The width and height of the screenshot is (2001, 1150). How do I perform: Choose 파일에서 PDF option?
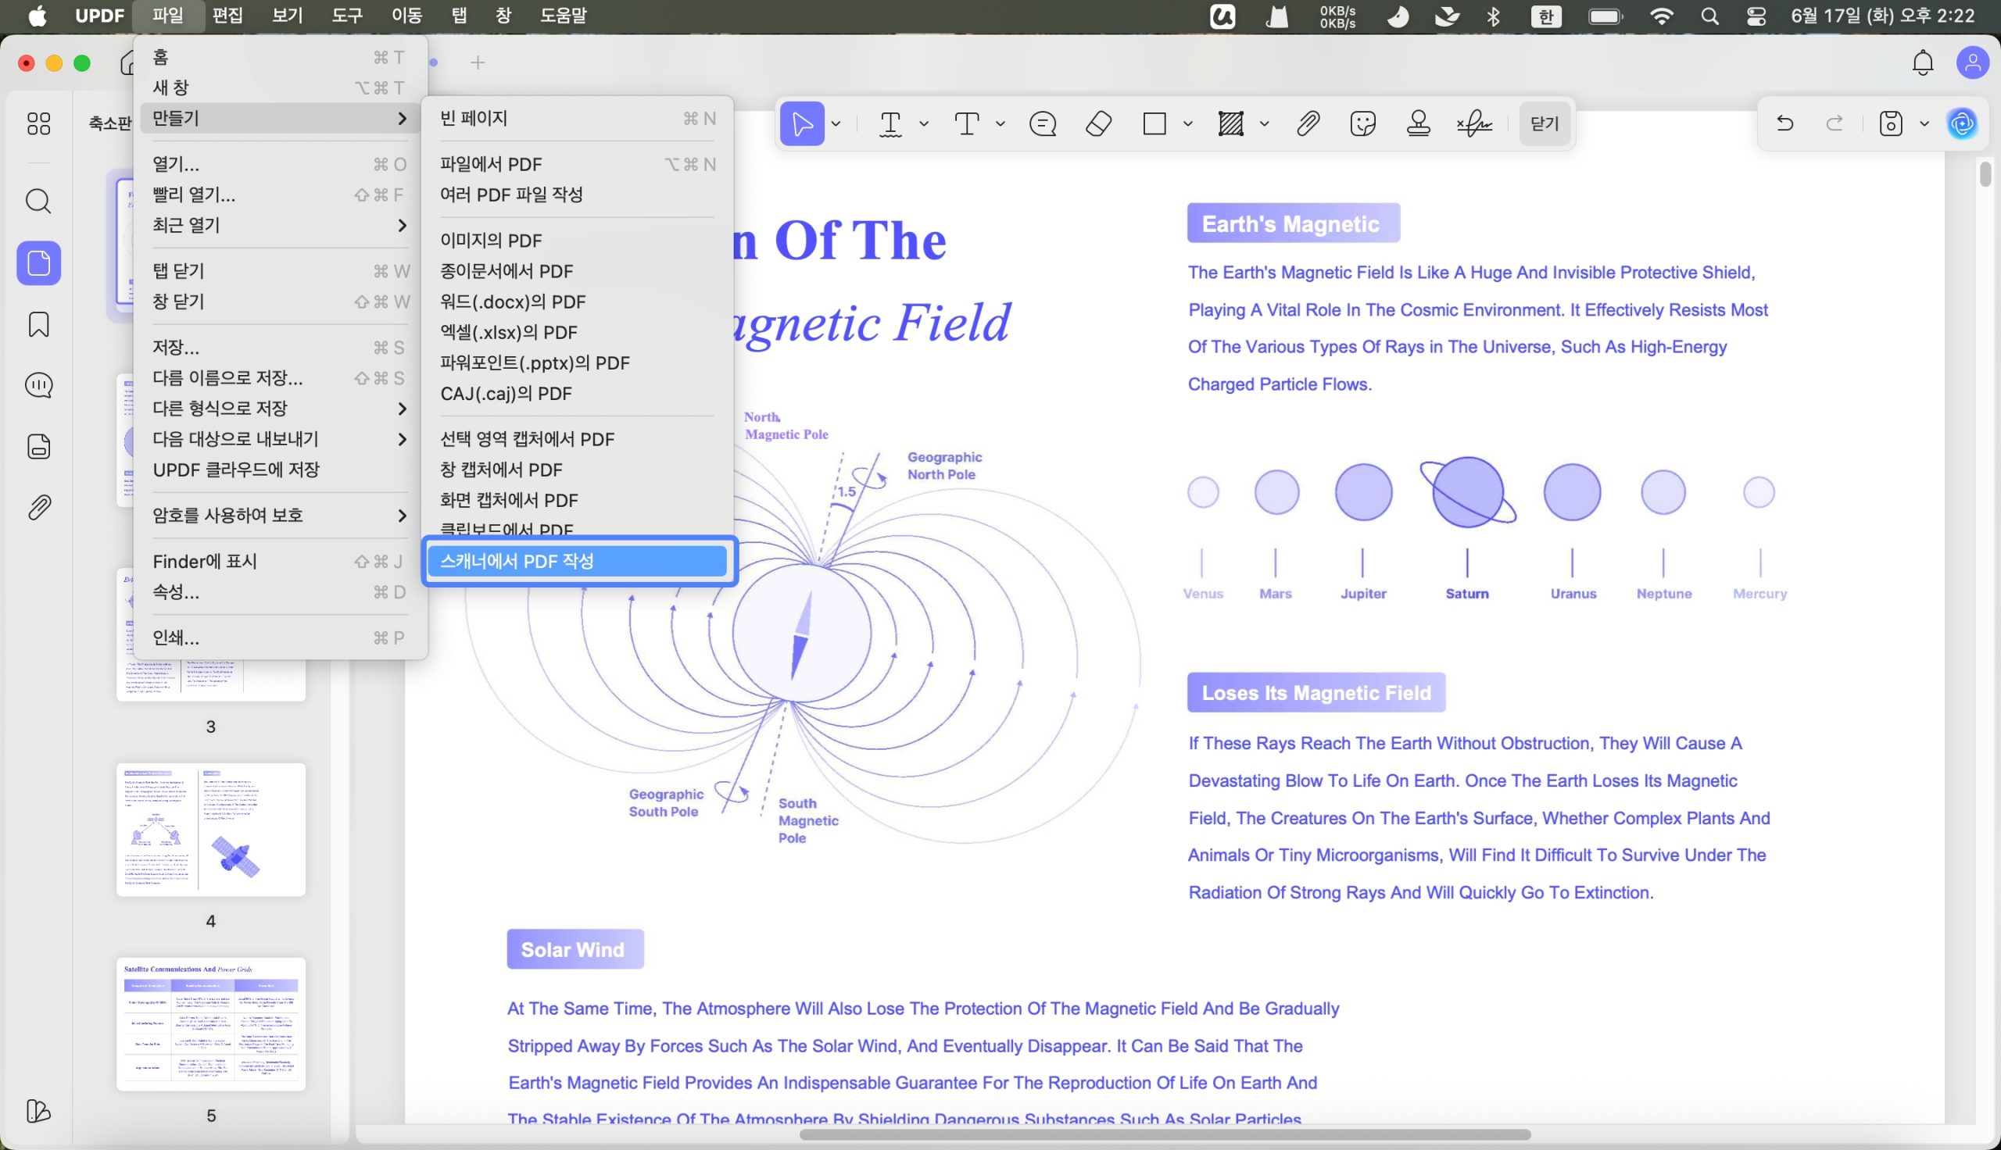(x=578, y=164)
